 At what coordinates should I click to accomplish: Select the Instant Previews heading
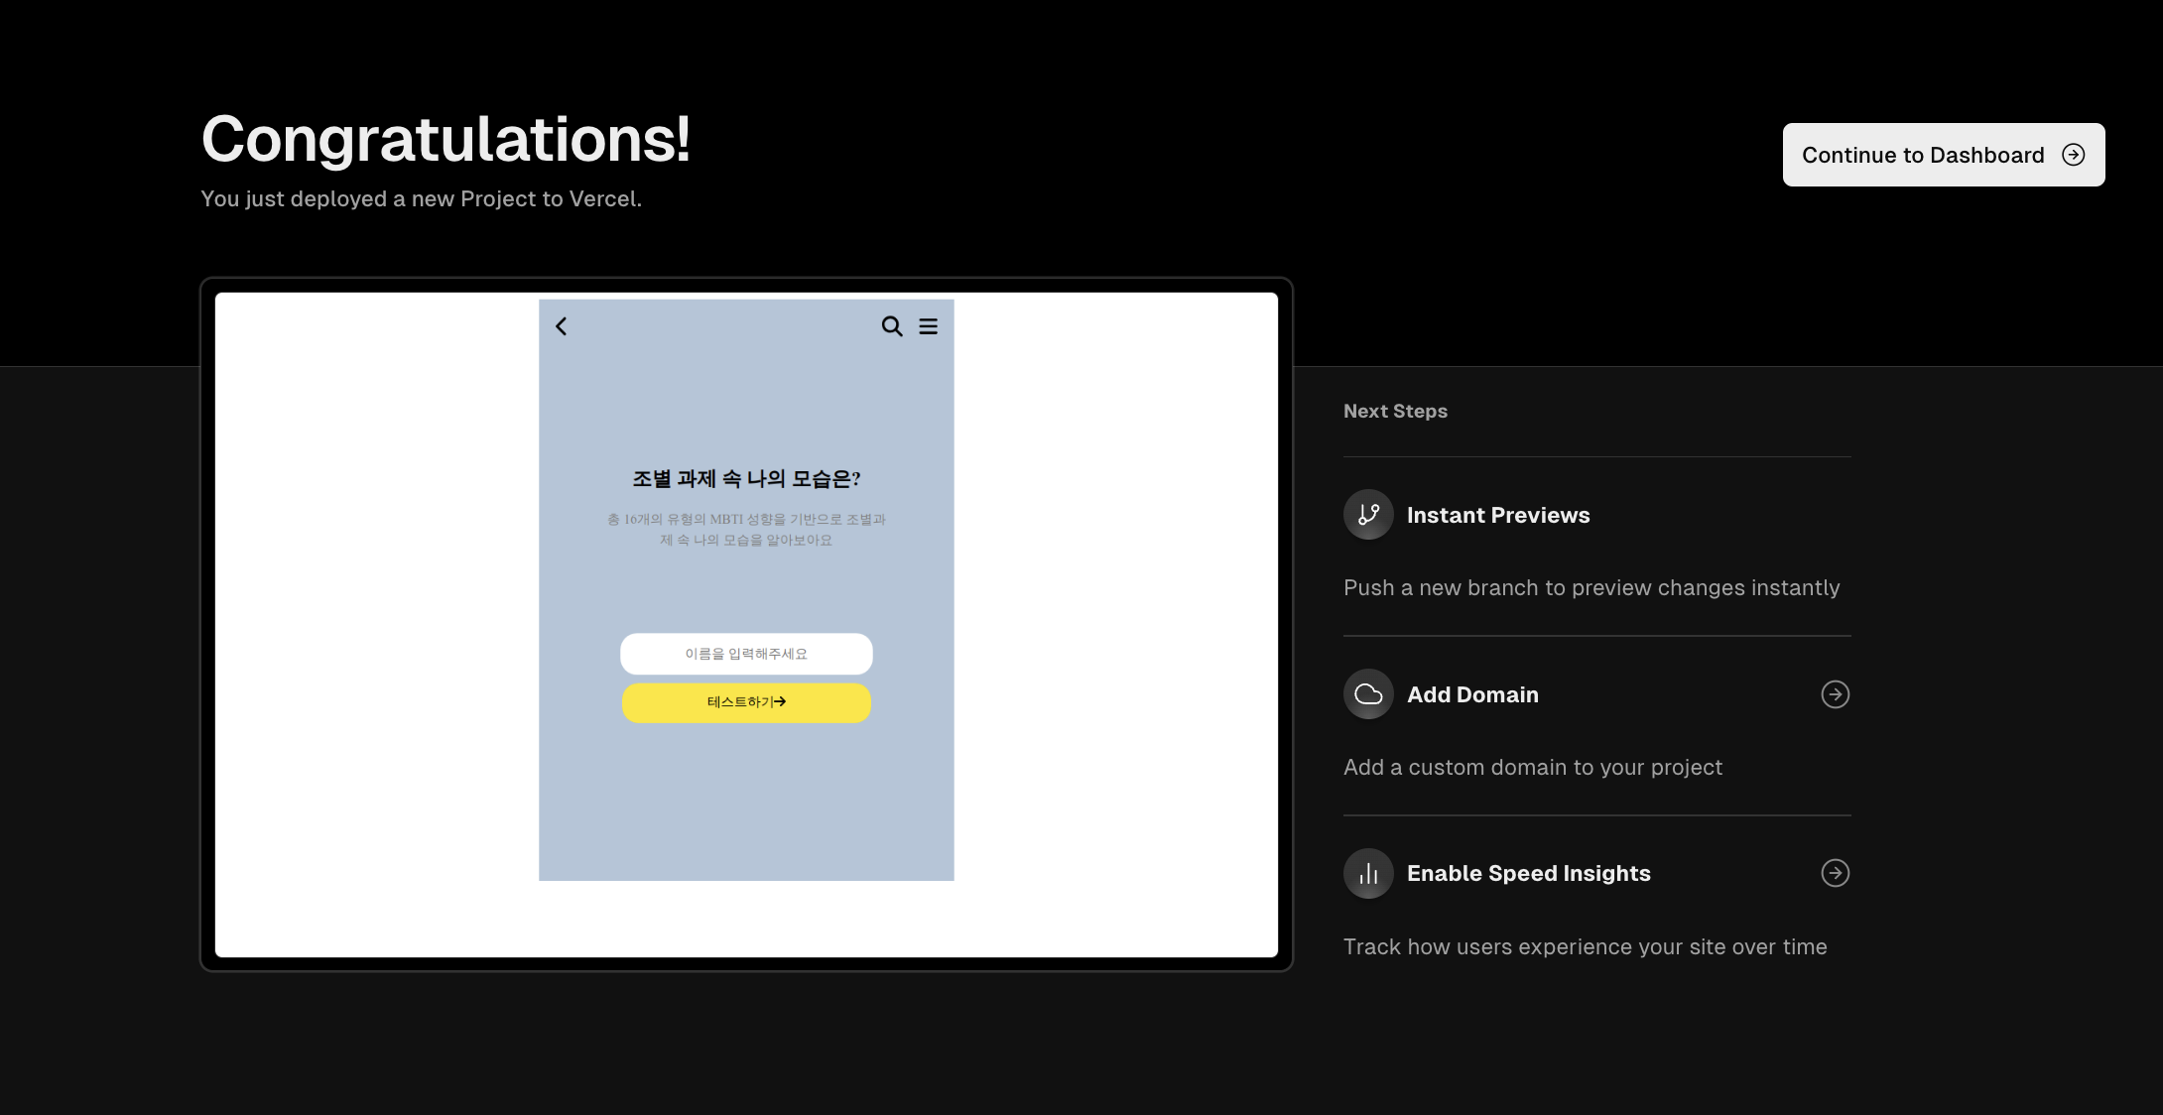[1497, 515]
